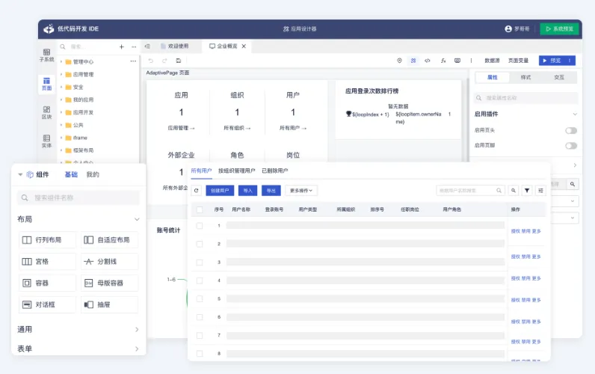Open the 子系统 sidebar panel

(x=46, y=55)
